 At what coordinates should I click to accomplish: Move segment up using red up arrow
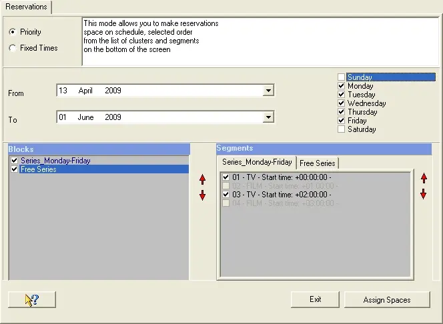[x=423, y=178]
